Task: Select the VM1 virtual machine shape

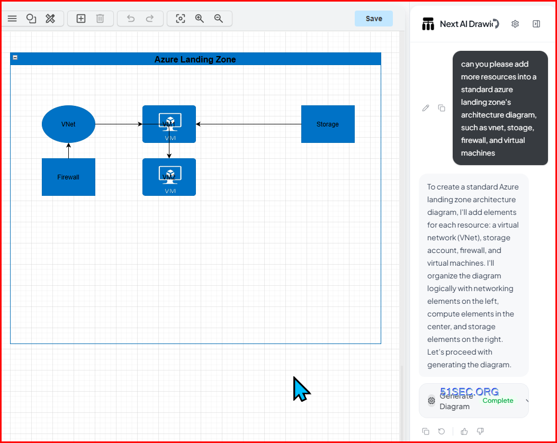Action: point(169,124)
